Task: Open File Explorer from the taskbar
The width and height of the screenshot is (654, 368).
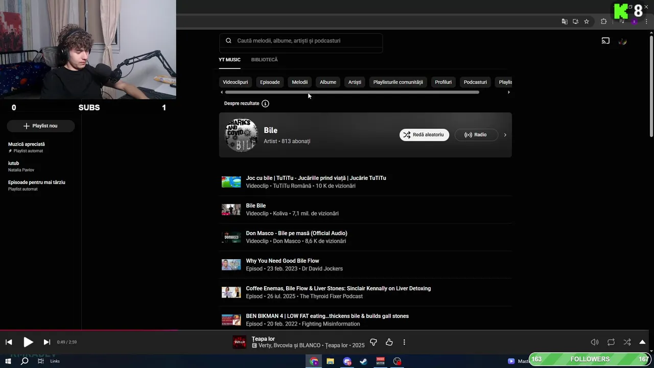Action: [330, 361]
